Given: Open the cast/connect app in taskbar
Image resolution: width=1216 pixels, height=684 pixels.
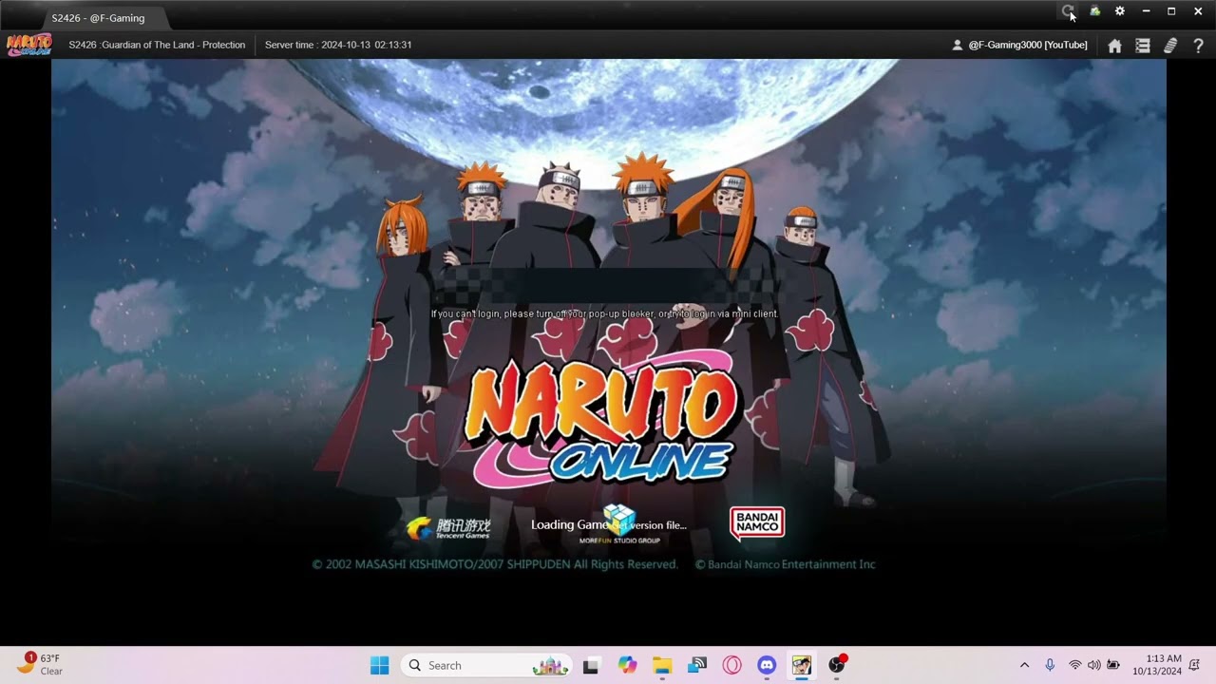Looking at the screenshot, I should (x=697, y=665).
